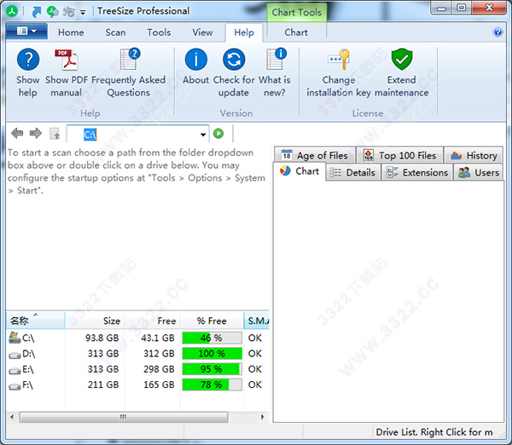This screenshot has width=512, height=445.
Task: Click the third quick access toolbar icon
Action: (68, 12)
